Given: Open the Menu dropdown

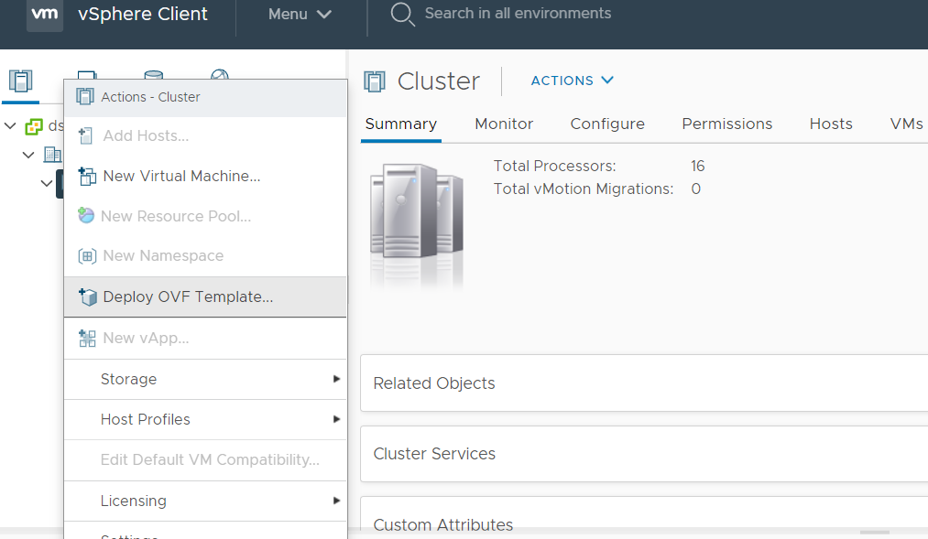Looking at the screenshot, I should [300, 15].
